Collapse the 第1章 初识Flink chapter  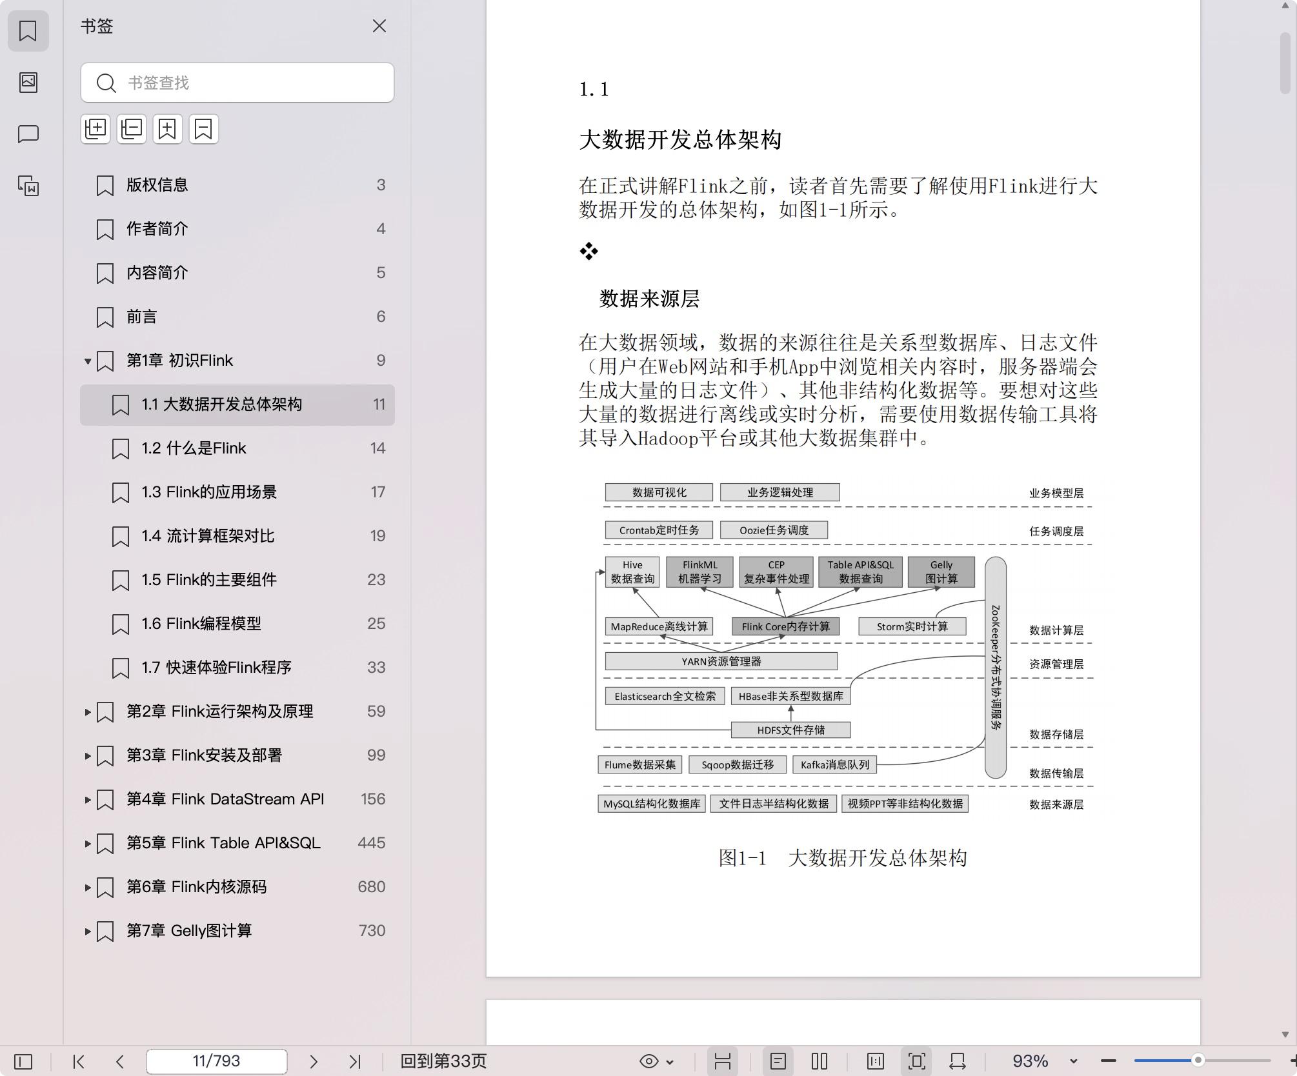pos(88,361)
